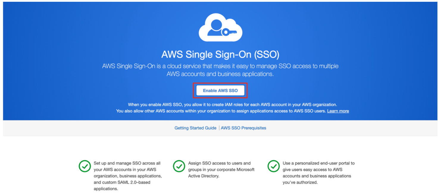
Task: Click the 'AWS Single Sign-On (SSO)' heading
Action: pyautogui.click(x=220, y=55)
